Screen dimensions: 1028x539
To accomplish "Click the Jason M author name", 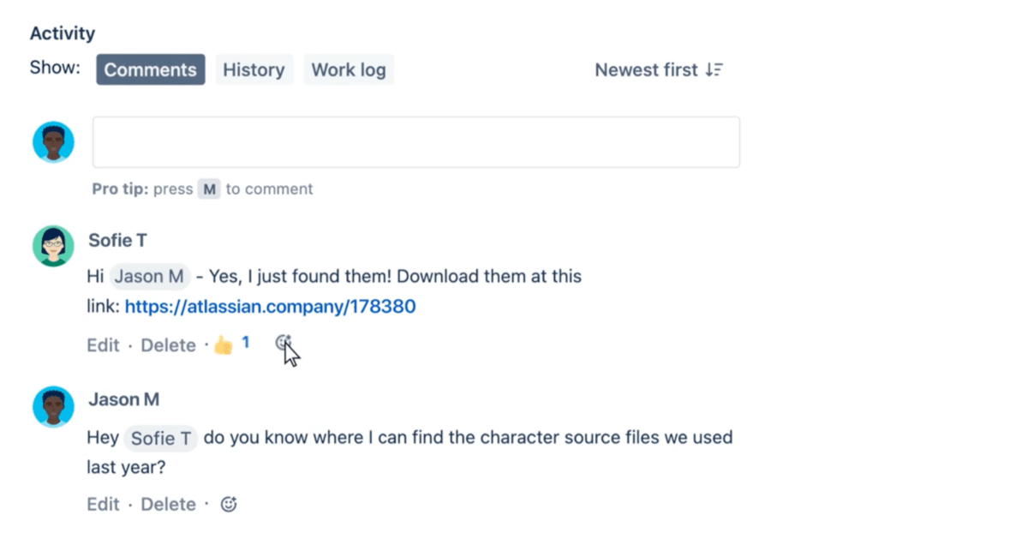I will 123,399.
